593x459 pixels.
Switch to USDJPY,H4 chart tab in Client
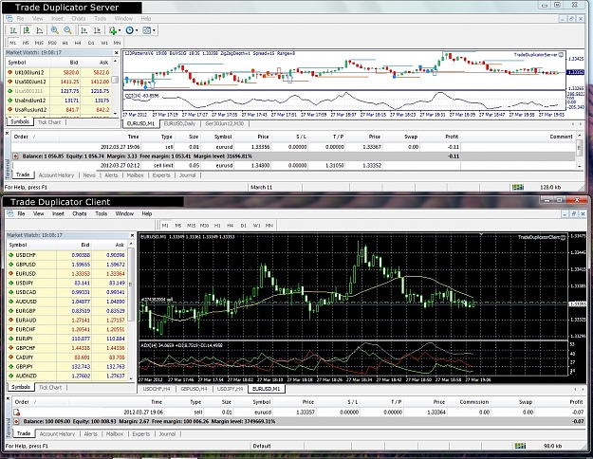230,389
